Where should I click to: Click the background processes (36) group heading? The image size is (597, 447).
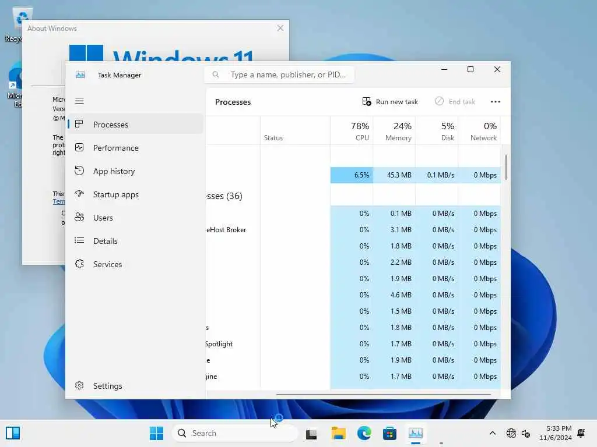(224, 196)
